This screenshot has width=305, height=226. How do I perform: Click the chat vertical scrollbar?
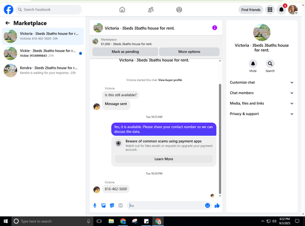[x=220, y=139]
